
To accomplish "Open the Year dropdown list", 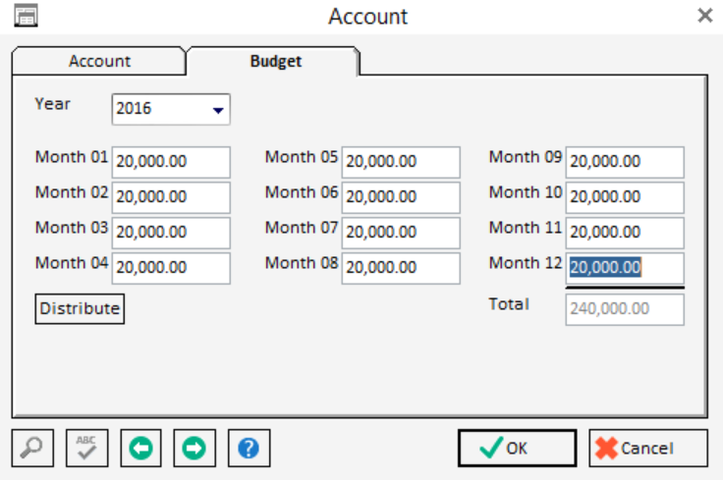I will point(217,110).
